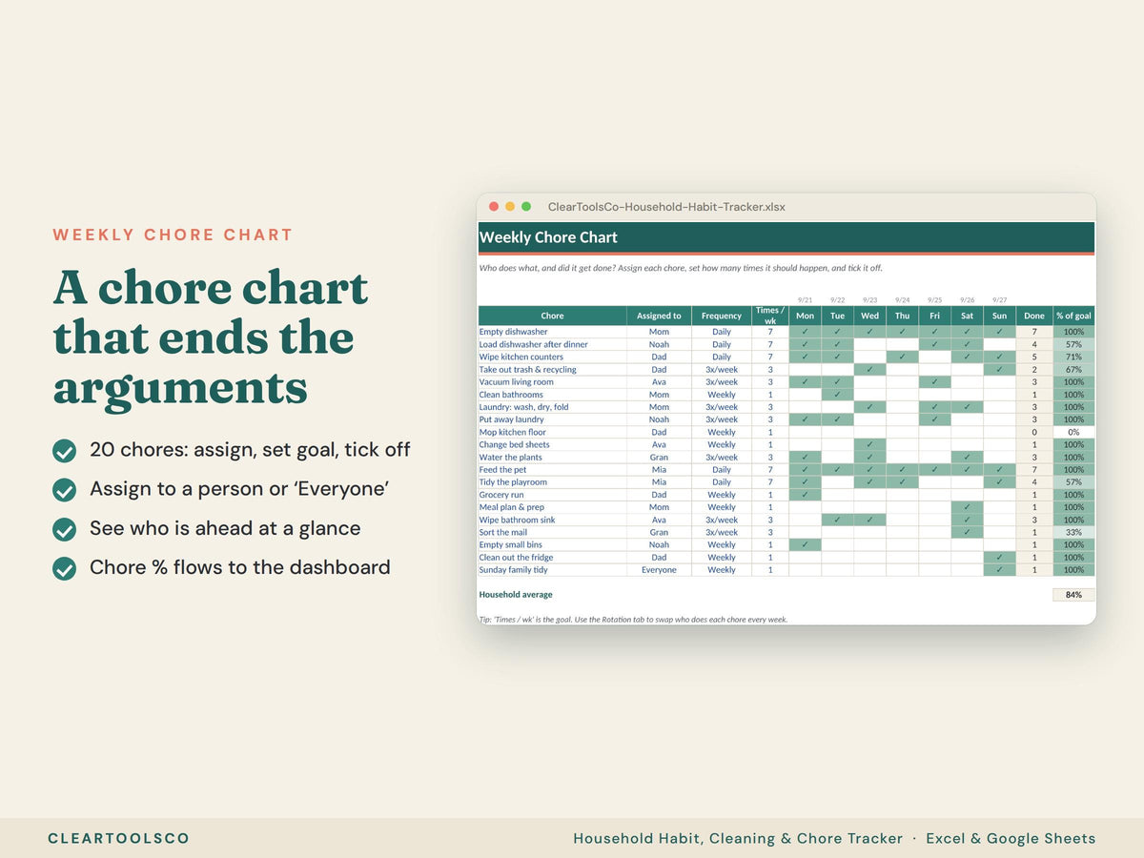Image resolution: width=1144 pixels, height=858 pixels.
Task: Maximize the spreadsheet window with the green button
Action: click(x=526, y=206)
